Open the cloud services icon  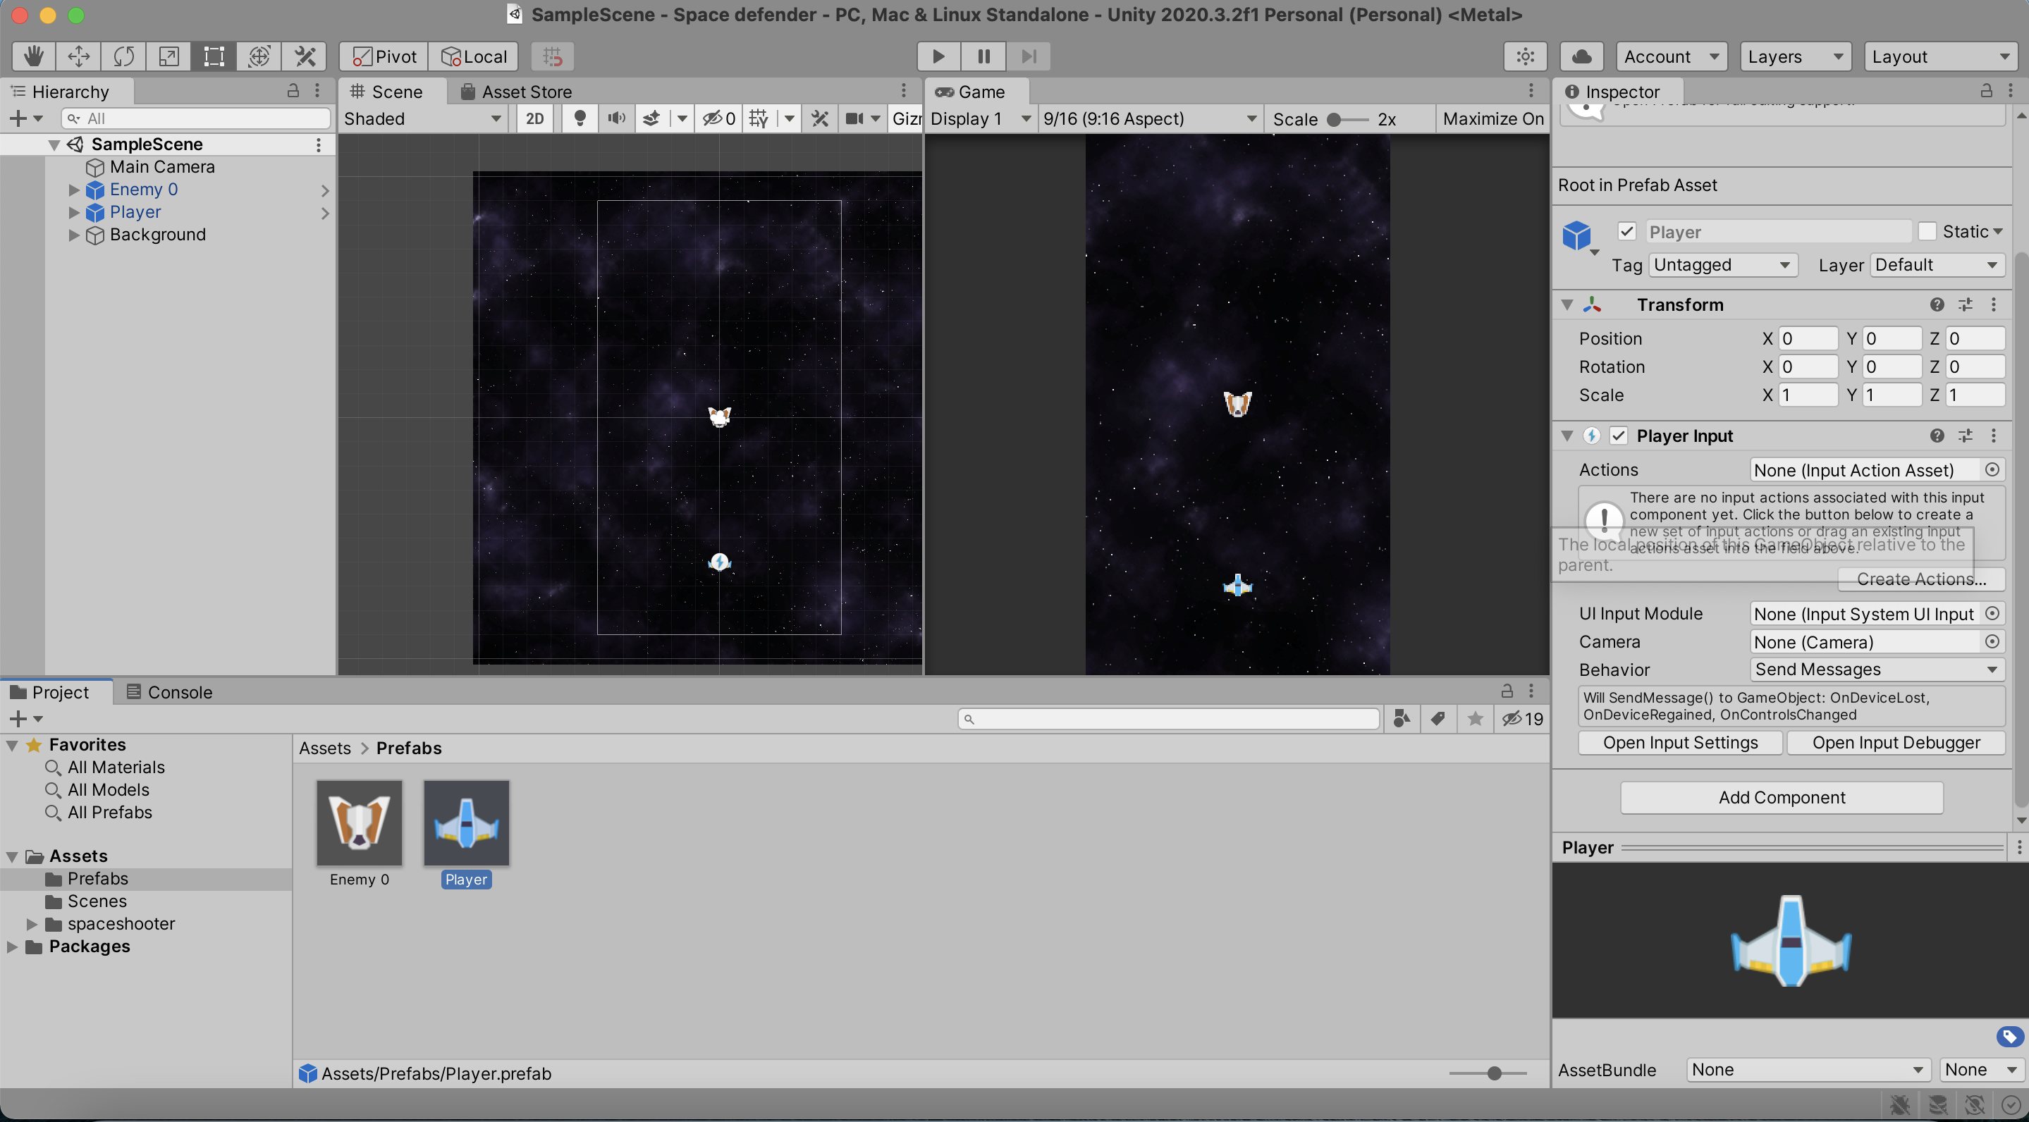click(1581, 56)
